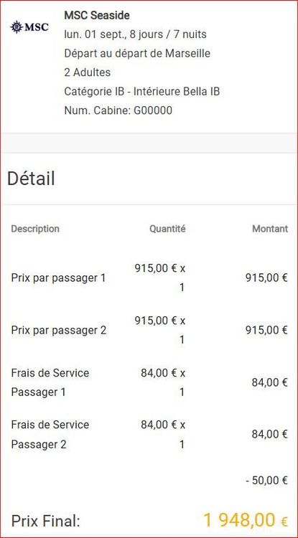Image resolution: width=298 pixels, height=538 pixels.
Task: Select the Prix par passager 1 row
Action: tap(149, 278)
